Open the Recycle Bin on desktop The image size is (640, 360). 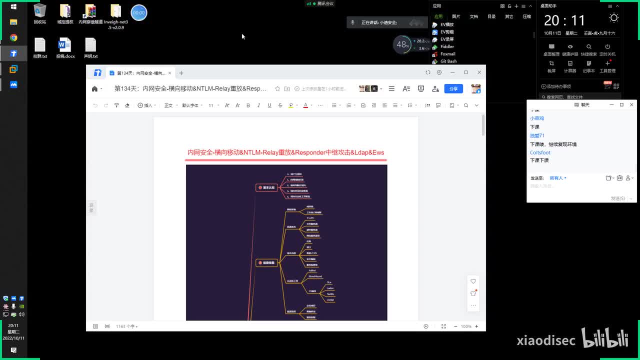[40, 14]
